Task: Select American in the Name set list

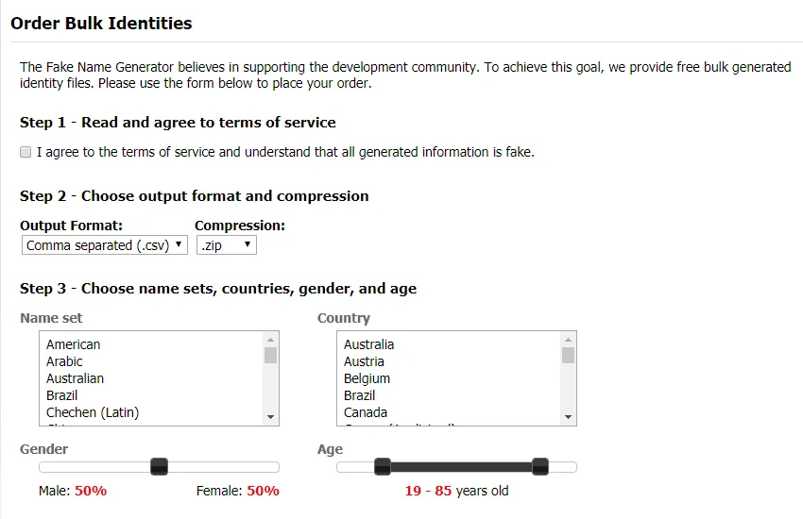Action: (74, 344)
